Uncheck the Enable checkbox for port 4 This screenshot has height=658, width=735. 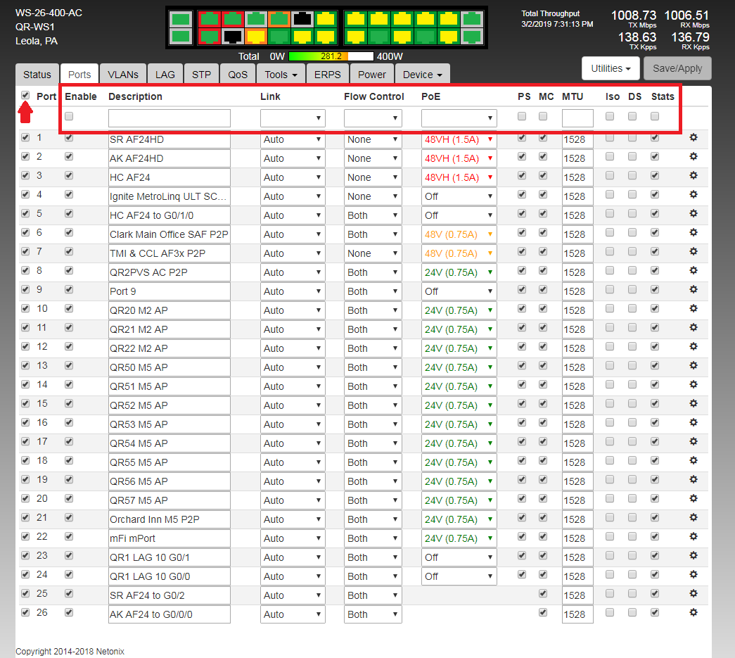(69, 195)
